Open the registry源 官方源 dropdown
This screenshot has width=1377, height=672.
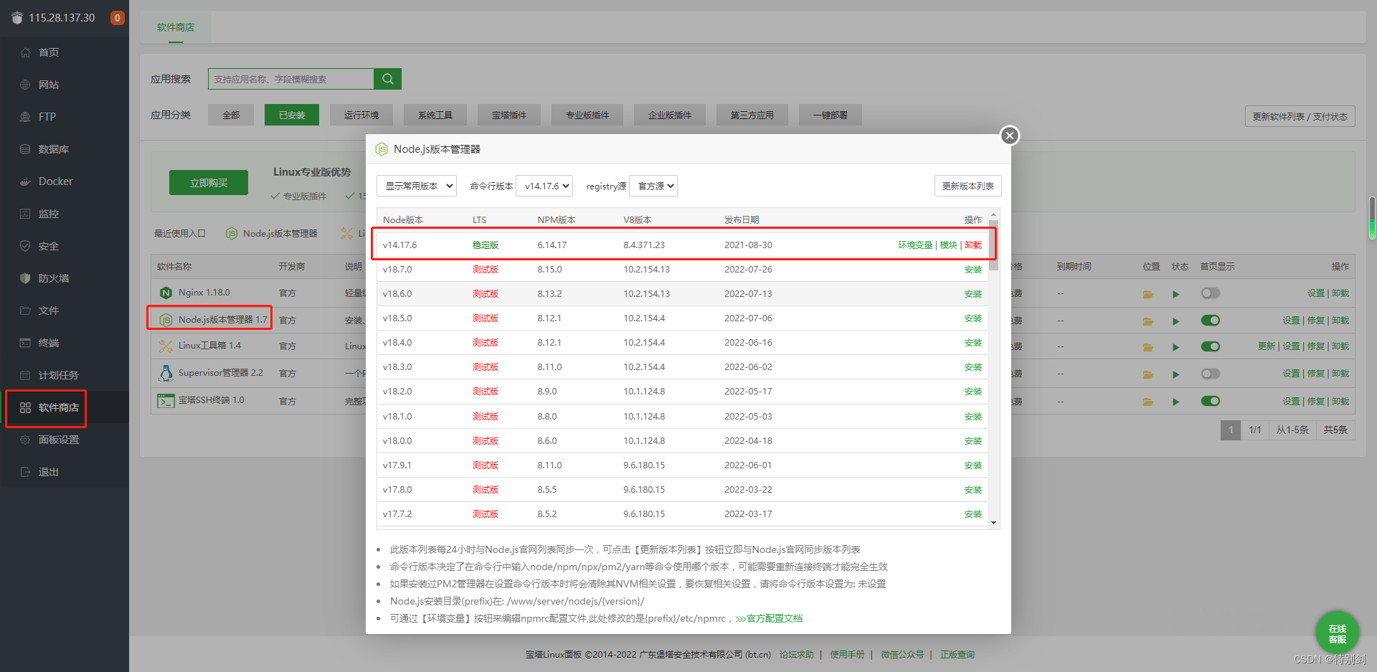(x=653, y=186)
